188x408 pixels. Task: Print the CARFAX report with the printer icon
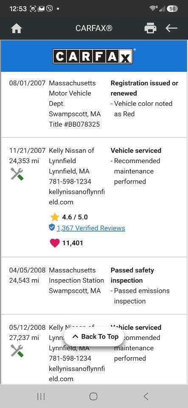tap(150, 28)
